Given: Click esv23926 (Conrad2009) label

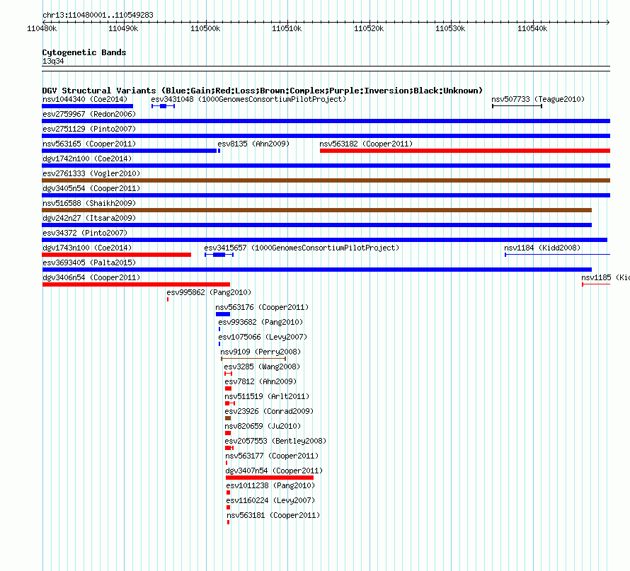Looking at the screenshot, I should point(269,411).
